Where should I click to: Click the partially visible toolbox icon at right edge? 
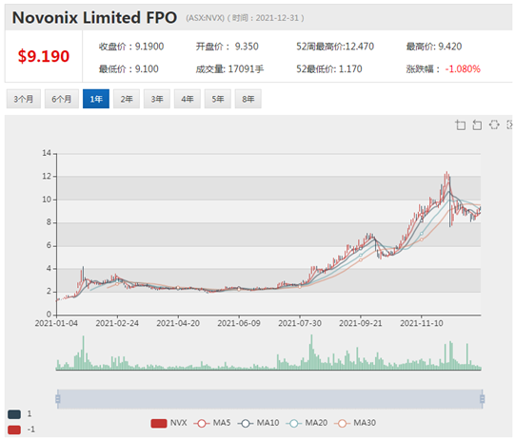(x=509, y=124)
